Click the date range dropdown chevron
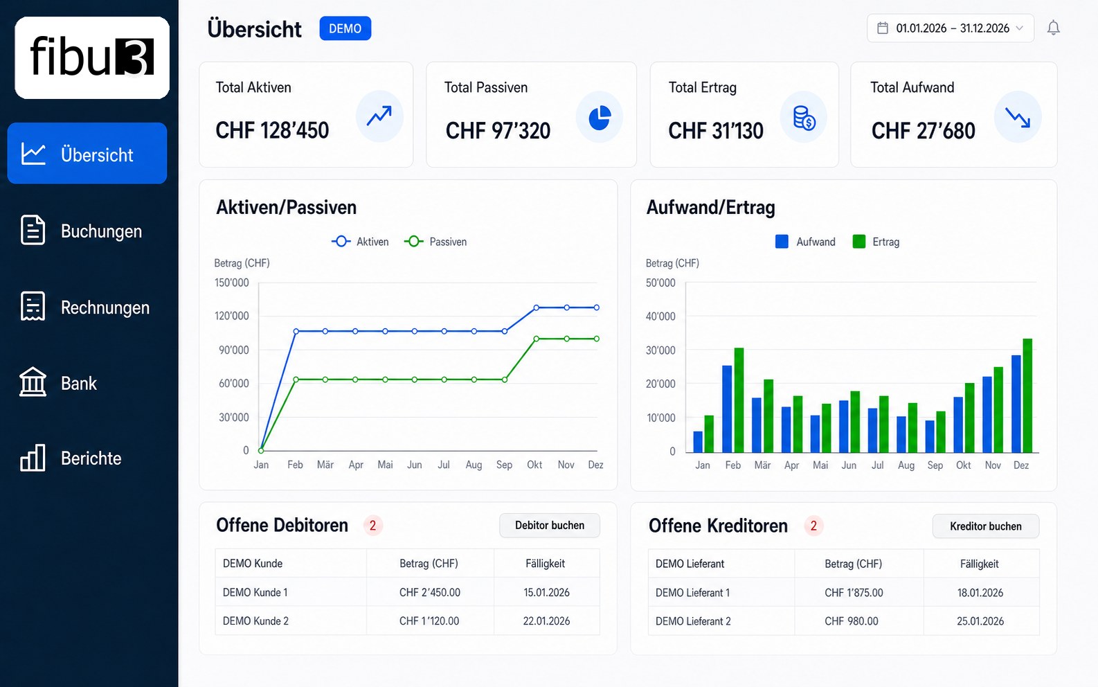The height and width of the screenshot is (687, 1098). (x=1019, y=28)
